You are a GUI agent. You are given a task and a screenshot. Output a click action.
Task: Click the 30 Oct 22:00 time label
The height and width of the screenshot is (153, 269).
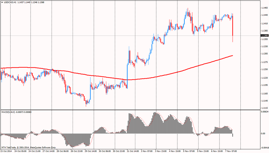coord(119,151)
